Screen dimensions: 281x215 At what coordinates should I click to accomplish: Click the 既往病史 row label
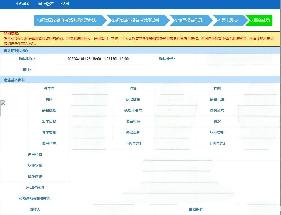click(35, 177)
